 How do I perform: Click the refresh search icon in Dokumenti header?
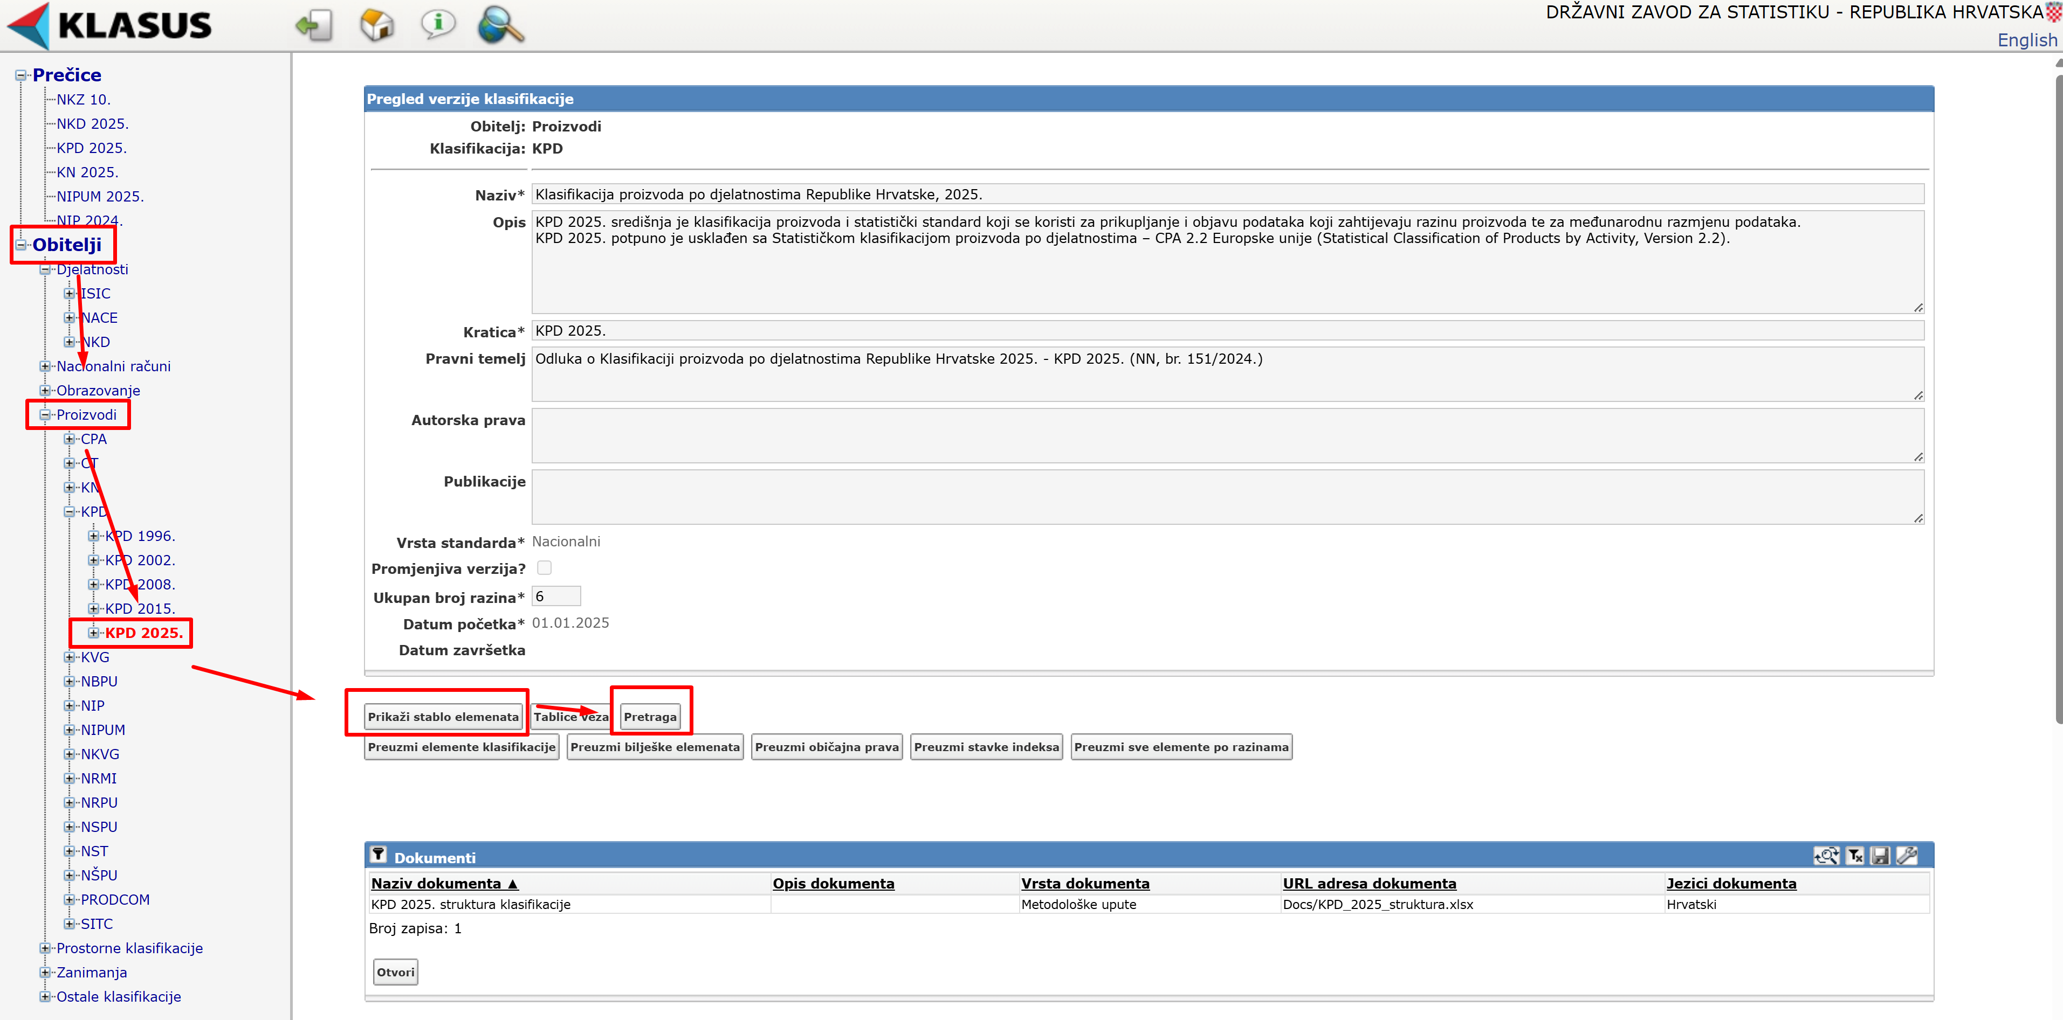tap(1826, 856)
